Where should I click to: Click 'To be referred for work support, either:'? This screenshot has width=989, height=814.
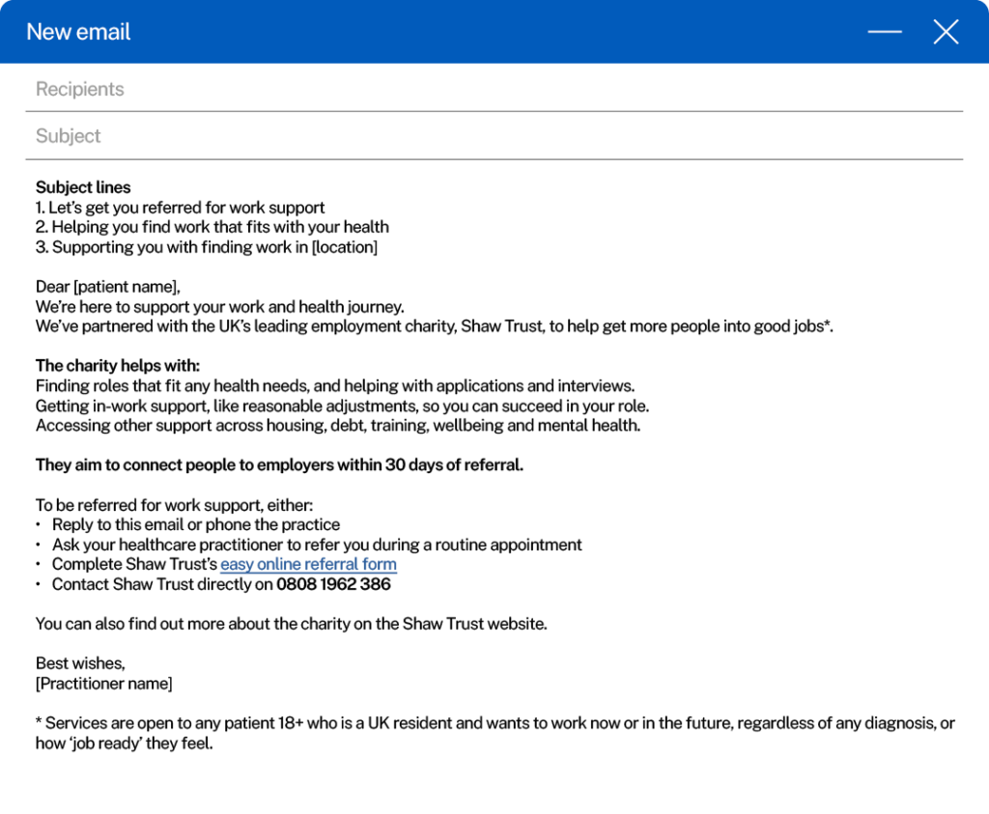(174, 505)
